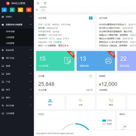The width and height of the screenshot is (136, 136).
Task: Click news '祝大家2024国庆节快乐'
Action: tap(110, 28)
